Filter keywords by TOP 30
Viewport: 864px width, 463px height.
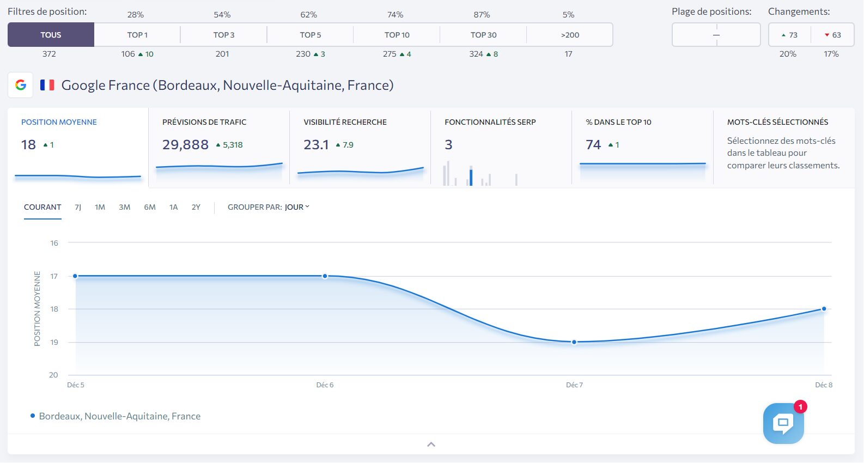483,35
